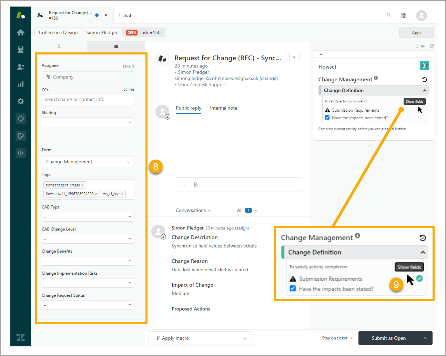
Task: Open the Customers icon in sidebar
Action: (x=21, y=67)
